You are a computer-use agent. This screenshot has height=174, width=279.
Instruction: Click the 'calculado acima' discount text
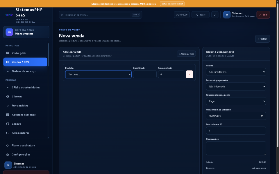click(259, 168)
